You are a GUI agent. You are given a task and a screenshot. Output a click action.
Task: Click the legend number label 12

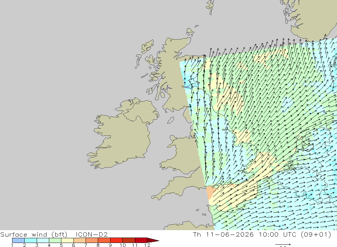[x=147, y=245]
